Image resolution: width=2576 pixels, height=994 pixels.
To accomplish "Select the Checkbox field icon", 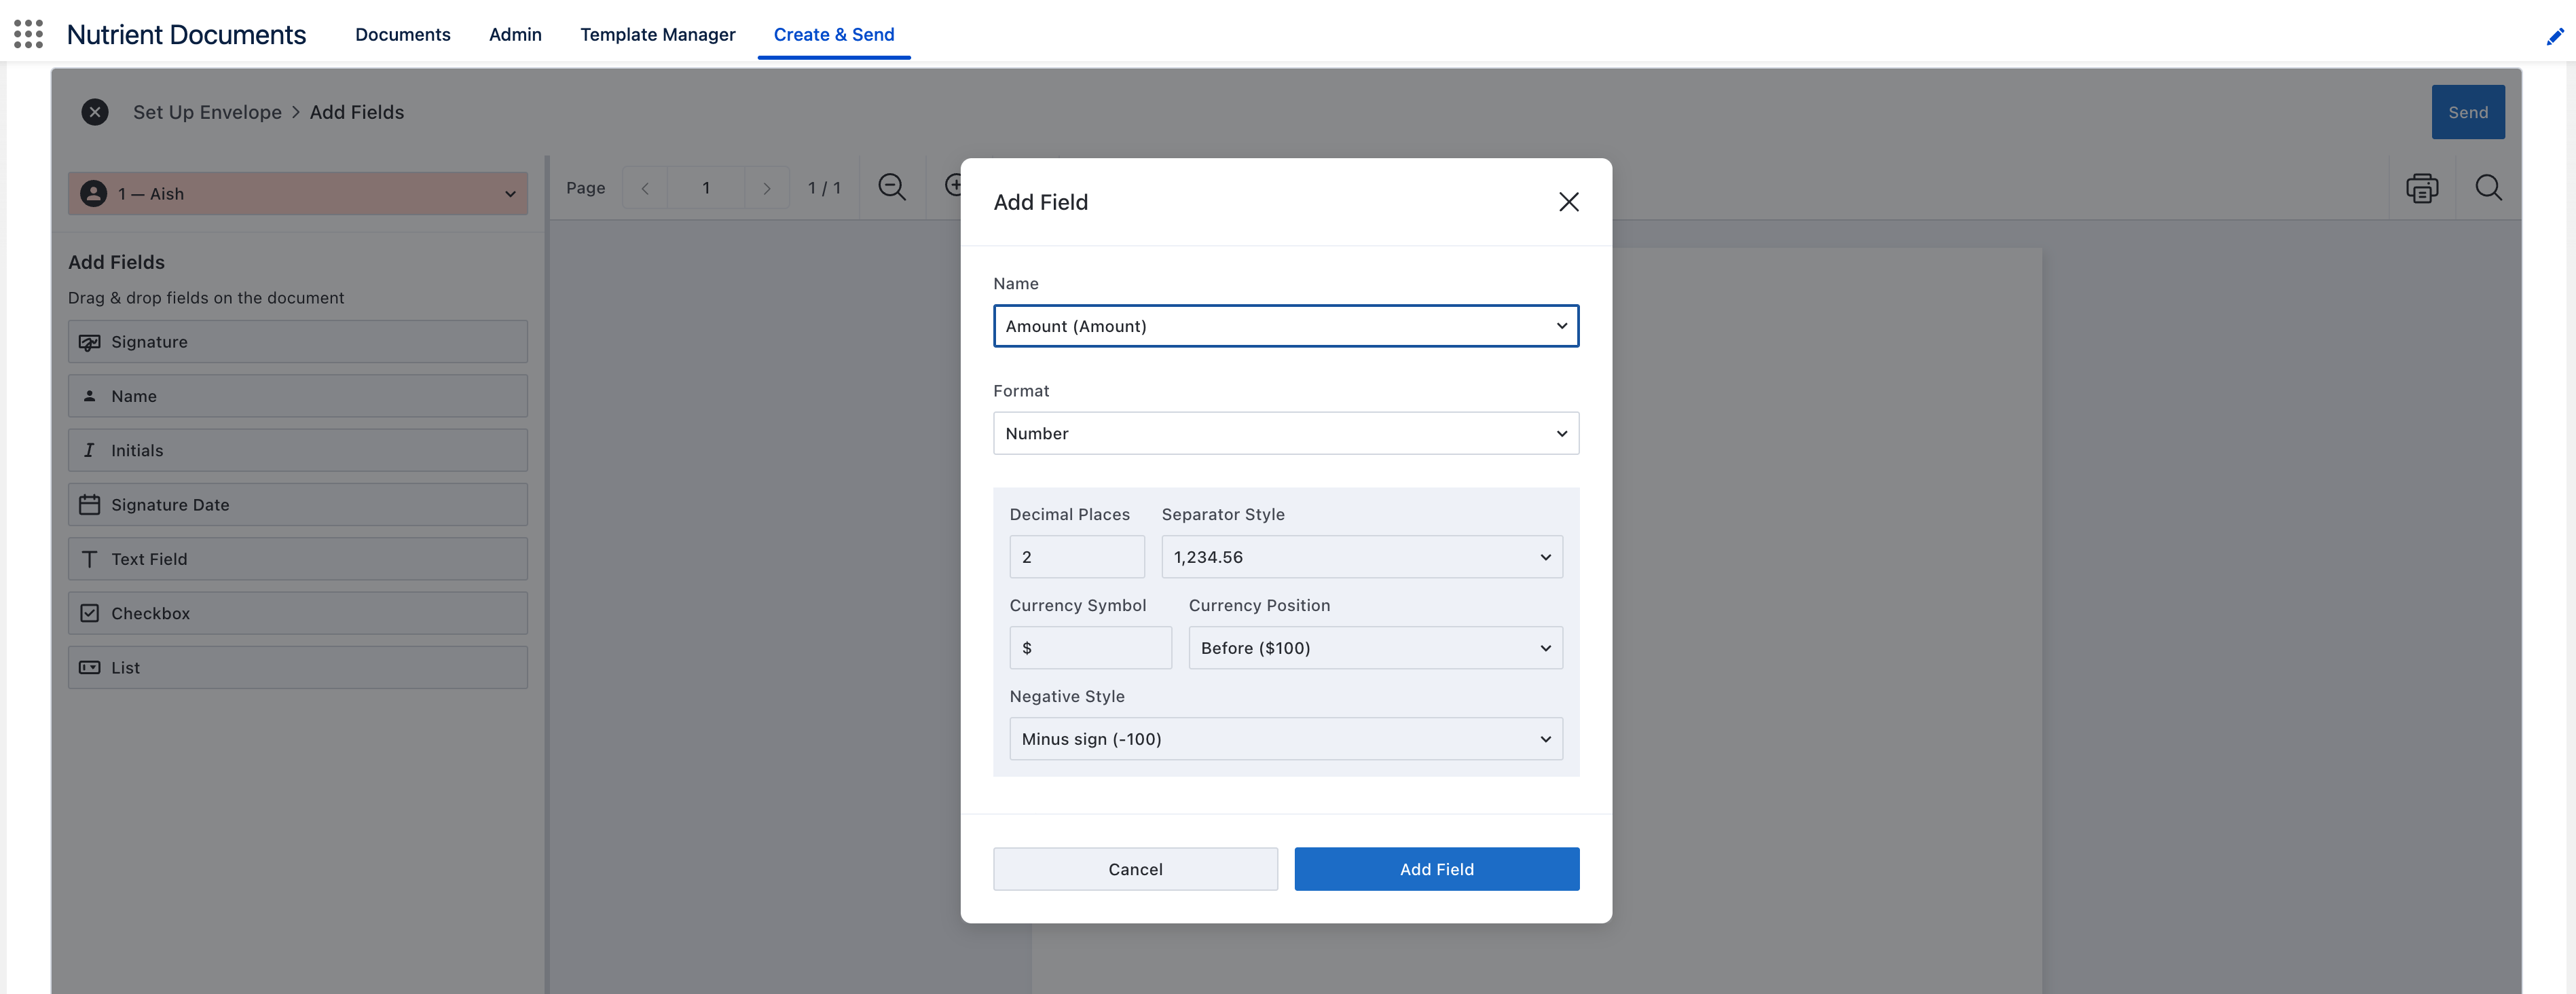I will (90, 612).
